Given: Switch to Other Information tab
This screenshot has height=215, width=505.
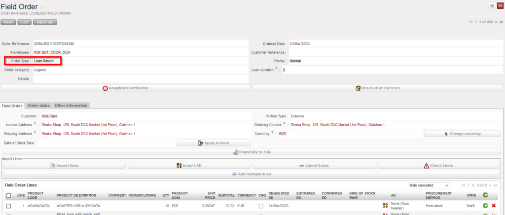Looking at the screenshot, I should (x=71, y=106).
